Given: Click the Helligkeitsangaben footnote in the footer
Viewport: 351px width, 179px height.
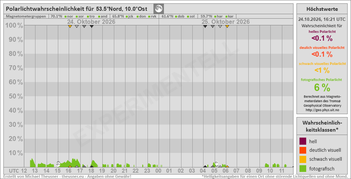Looking at the screenshot, I should (275, 176).
